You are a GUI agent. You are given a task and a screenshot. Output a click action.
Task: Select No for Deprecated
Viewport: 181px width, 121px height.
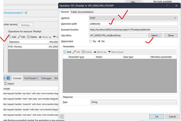99,41
